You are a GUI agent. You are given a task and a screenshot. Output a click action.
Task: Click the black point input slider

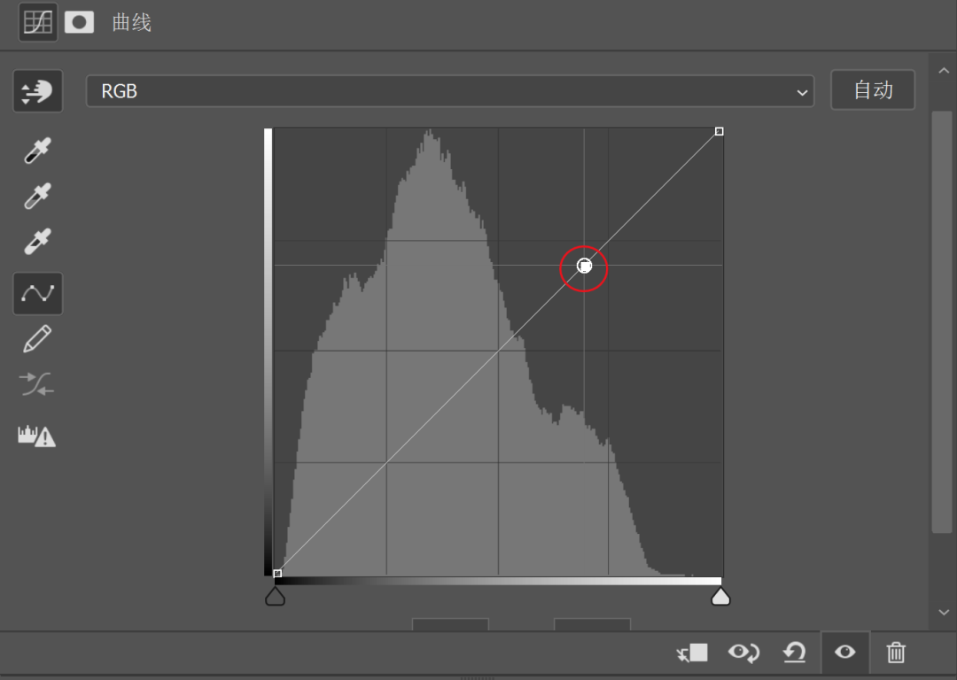coord(276,597)
